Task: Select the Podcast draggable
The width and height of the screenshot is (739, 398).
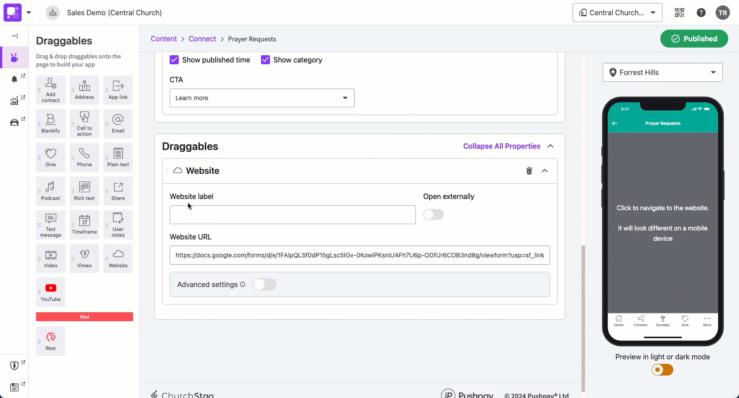Action: [50, 191]
